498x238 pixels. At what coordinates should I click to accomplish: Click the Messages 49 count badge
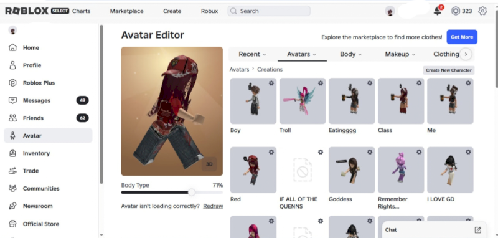(x=82, y=100)
